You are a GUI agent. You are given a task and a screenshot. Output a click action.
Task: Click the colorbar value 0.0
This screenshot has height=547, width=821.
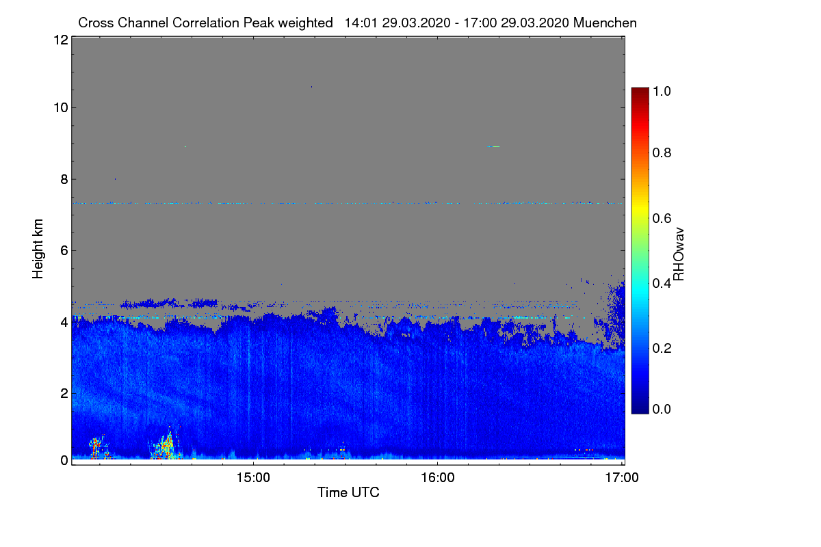pos(661,409)
